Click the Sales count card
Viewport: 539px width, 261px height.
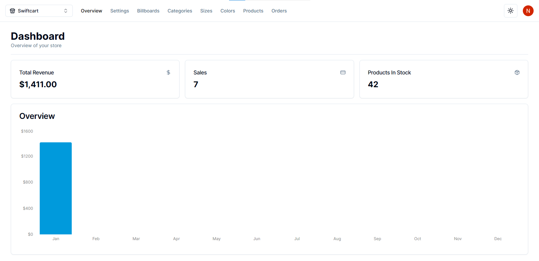click(x=269, y=79)
